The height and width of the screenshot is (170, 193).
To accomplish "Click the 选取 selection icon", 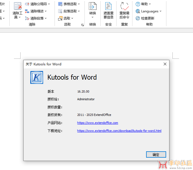I will point(60,18).
